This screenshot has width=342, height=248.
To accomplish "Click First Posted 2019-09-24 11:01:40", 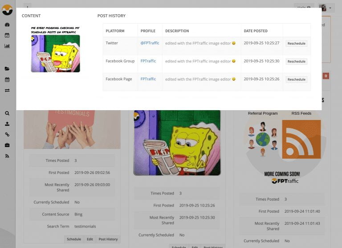I will point(302,211).
